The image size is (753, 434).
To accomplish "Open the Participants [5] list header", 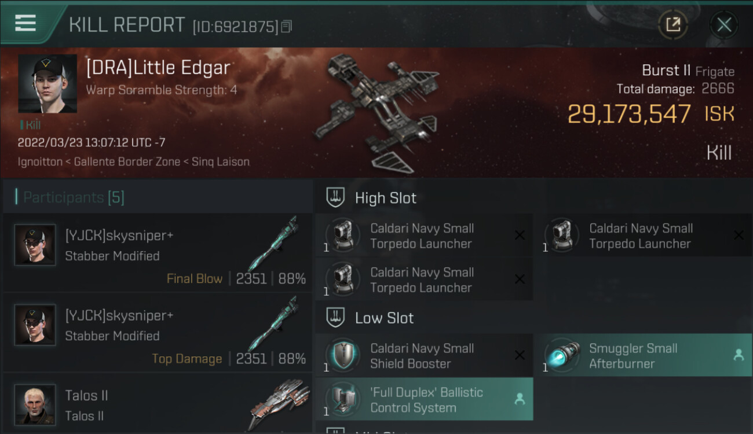I will coord(74,197).
